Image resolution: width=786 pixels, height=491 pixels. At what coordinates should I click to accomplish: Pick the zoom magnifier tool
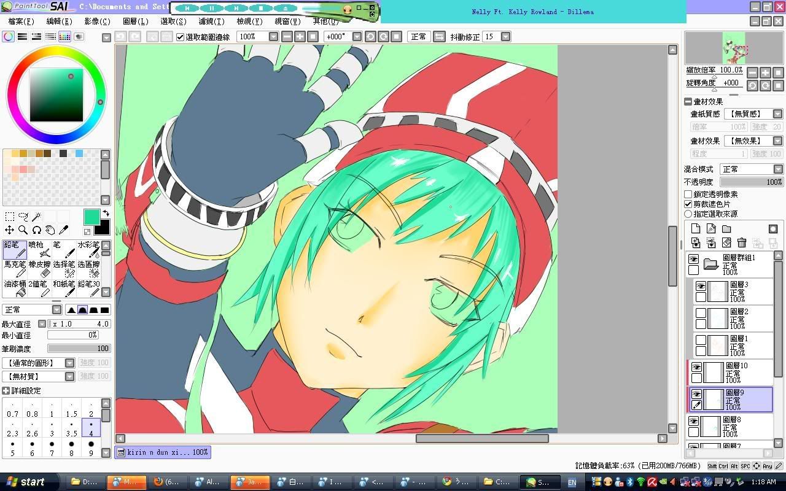tap(23, 230)
